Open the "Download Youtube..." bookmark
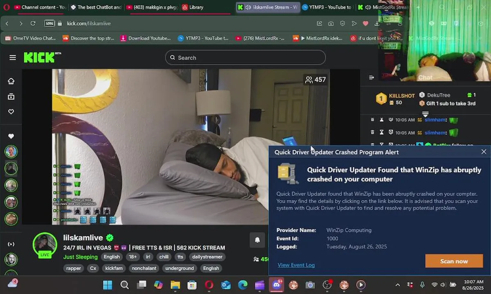Viewport: 491px width, 294px height. 146,38
